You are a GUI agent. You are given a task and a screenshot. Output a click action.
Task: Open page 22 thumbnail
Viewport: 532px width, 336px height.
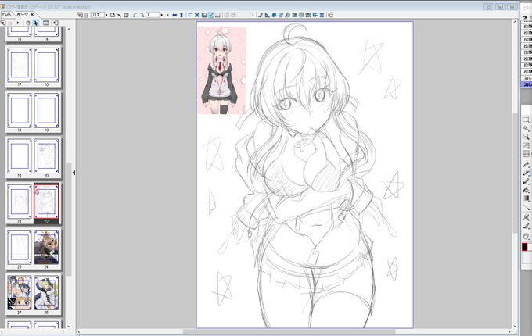[x=46, y=202]
